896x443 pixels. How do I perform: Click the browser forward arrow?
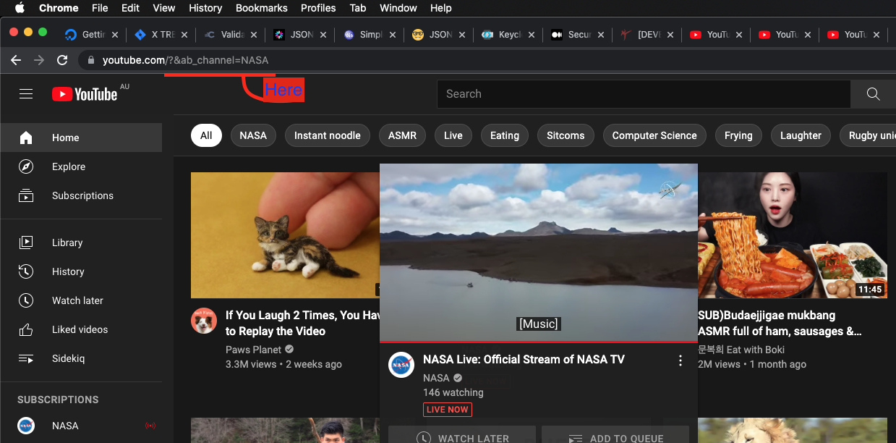(39, 60)
